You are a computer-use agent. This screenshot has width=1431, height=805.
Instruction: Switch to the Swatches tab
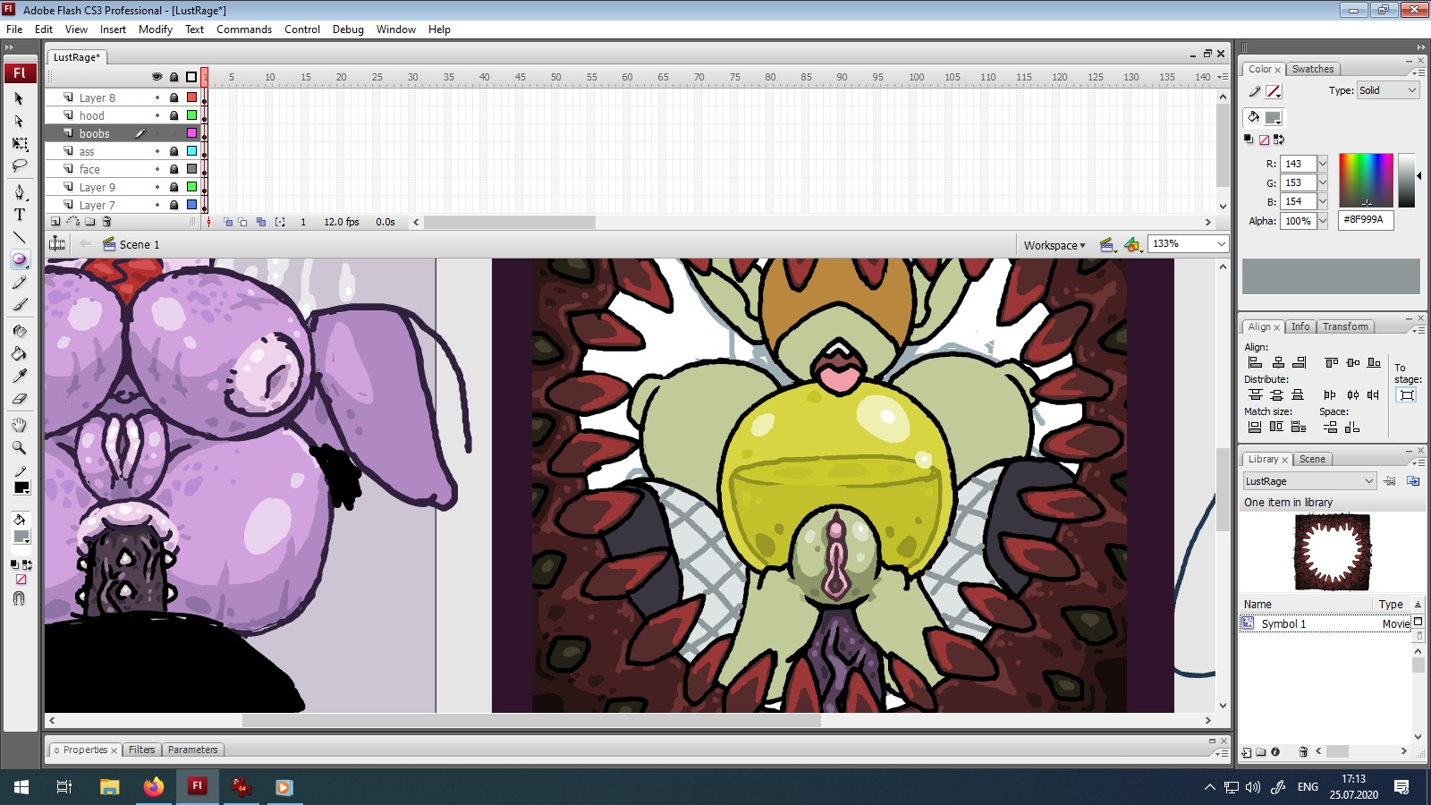click(1313, 69)
